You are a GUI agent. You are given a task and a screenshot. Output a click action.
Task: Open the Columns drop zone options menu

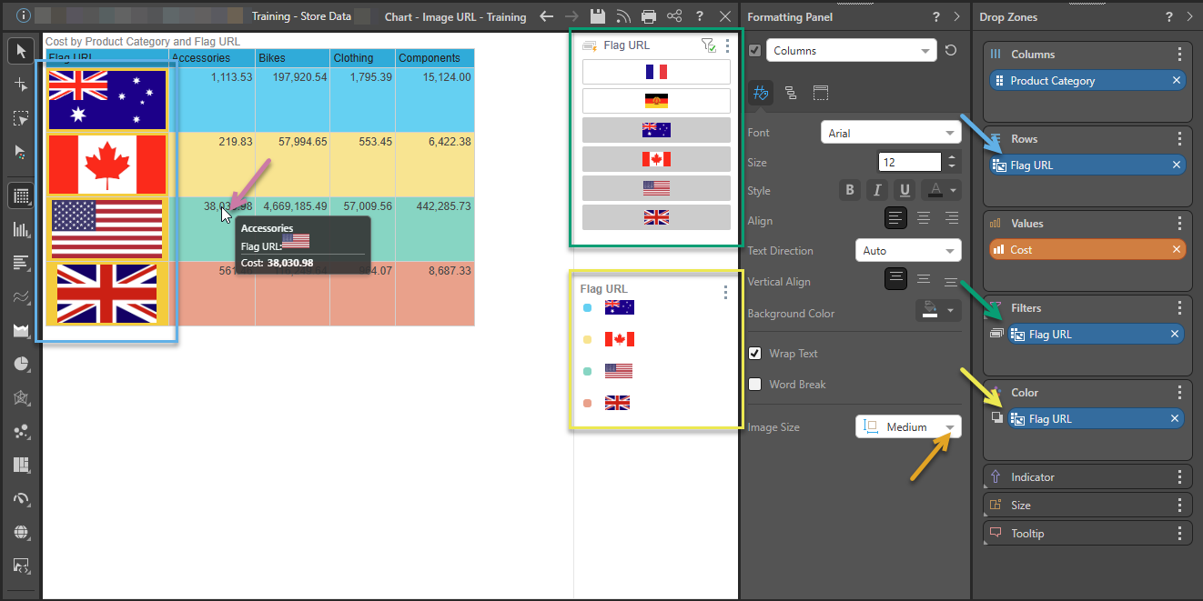(1179, 55)
